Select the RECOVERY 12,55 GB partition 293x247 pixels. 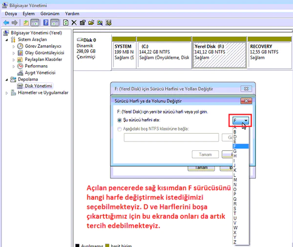pyautogui.click(x=269, y=53)
